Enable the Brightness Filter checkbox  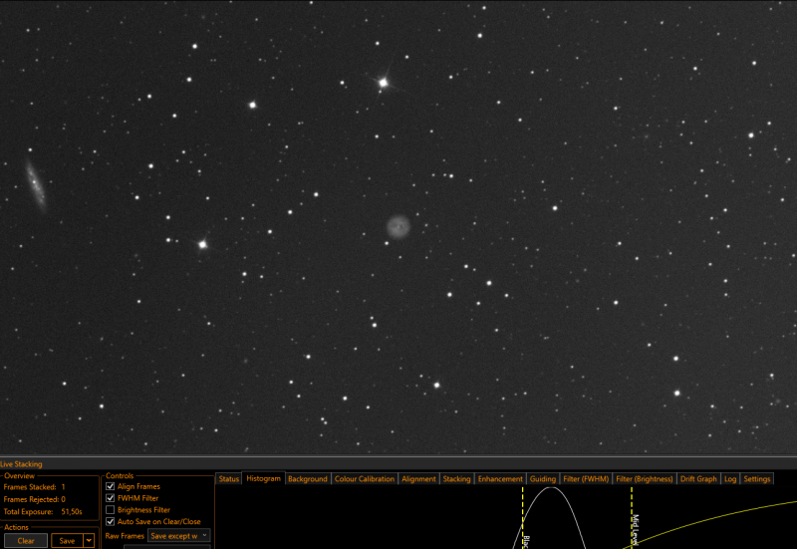click(x=110, y=510)
